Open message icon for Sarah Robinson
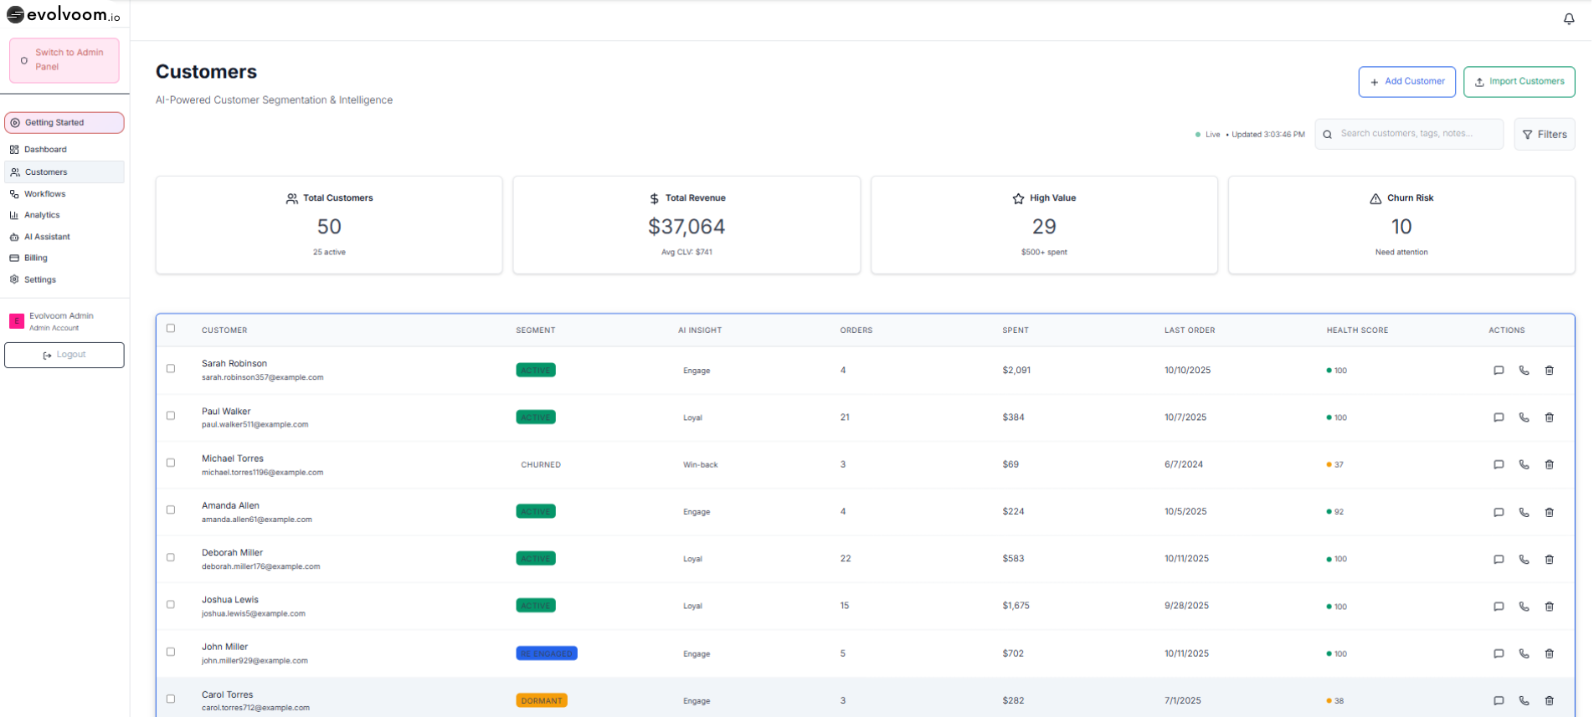 coord(1499,371)
